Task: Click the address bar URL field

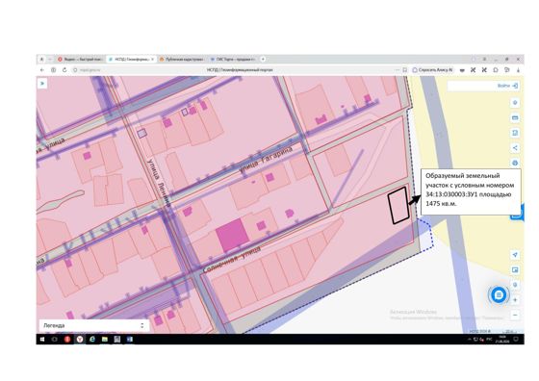Action: coord(90,69)
